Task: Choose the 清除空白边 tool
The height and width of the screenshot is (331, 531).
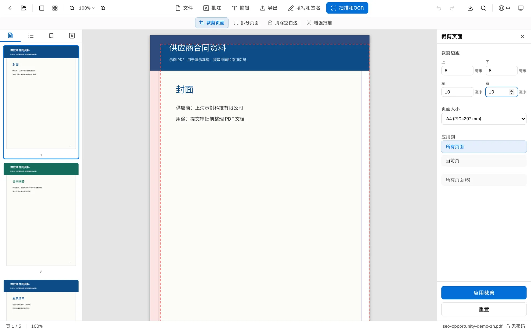Action: point(283,23)
